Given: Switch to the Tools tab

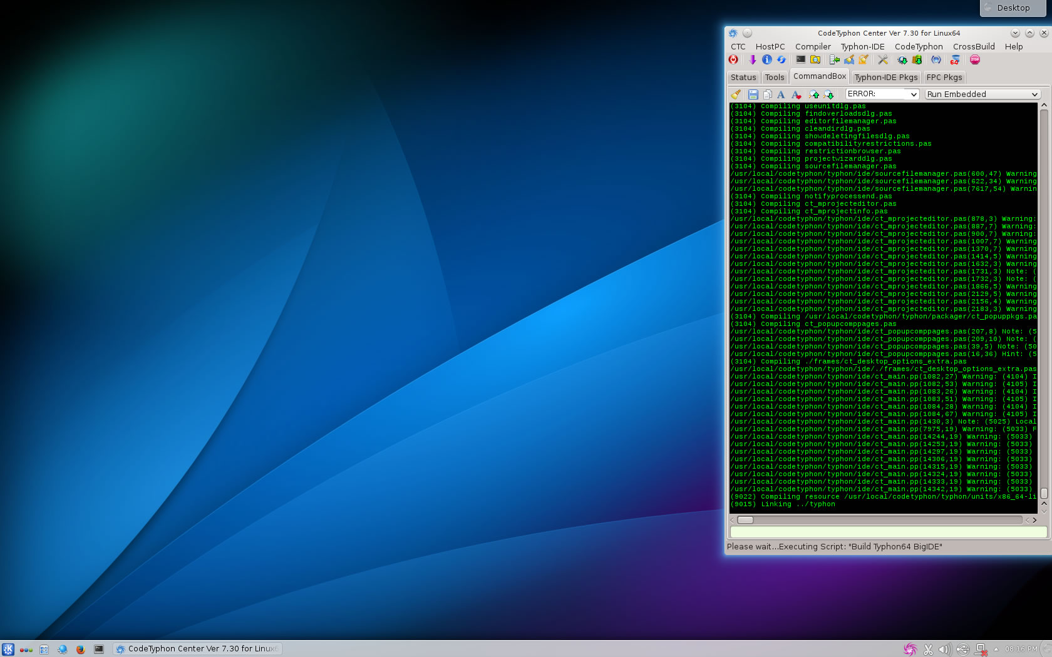Looking at the screenshot, I should tap(775, 77).
